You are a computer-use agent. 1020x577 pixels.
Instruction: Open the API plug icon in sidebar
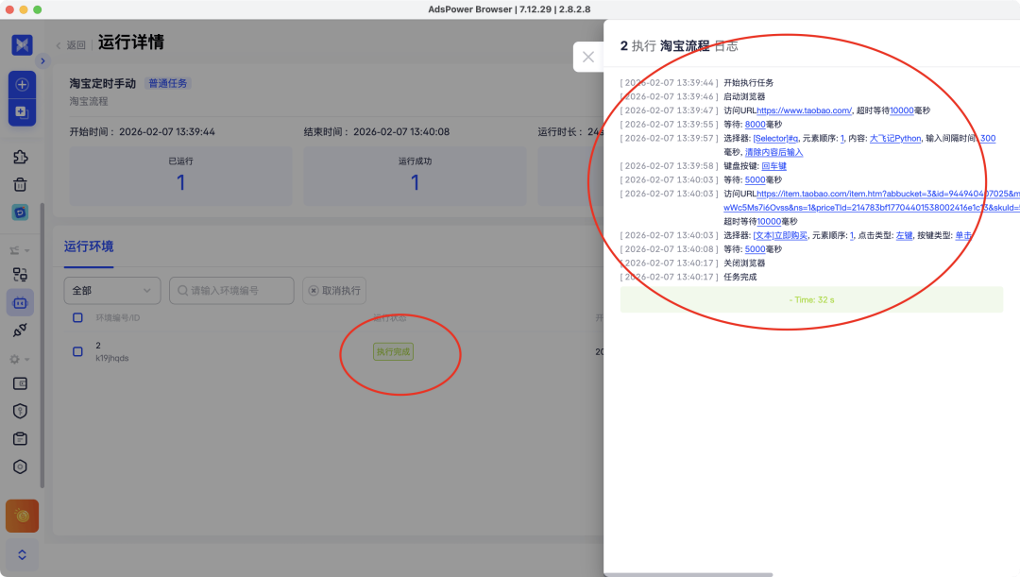tap(20, 331)
